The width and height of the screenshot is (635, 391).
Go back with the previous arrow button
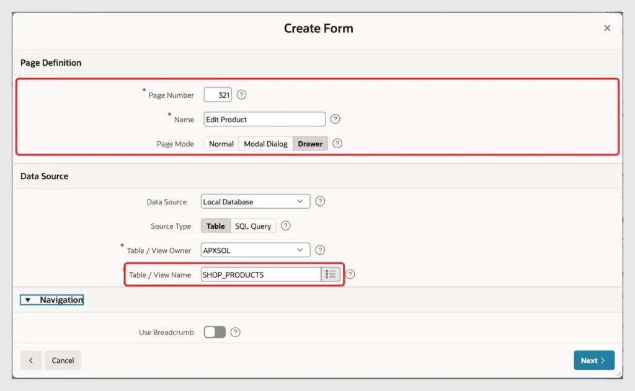(31, 360)
